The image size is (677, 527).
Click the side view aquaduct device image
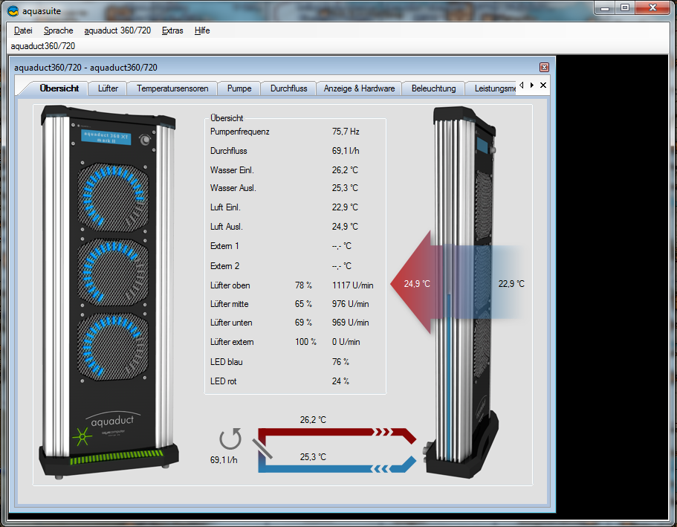(x=462, y=292)
